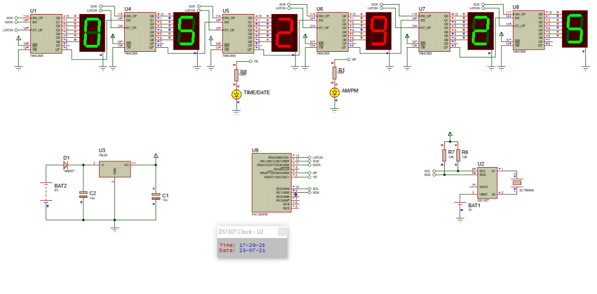
Task: Select the U4 74HC595 shift register
Action: click(x=141, y=31)
